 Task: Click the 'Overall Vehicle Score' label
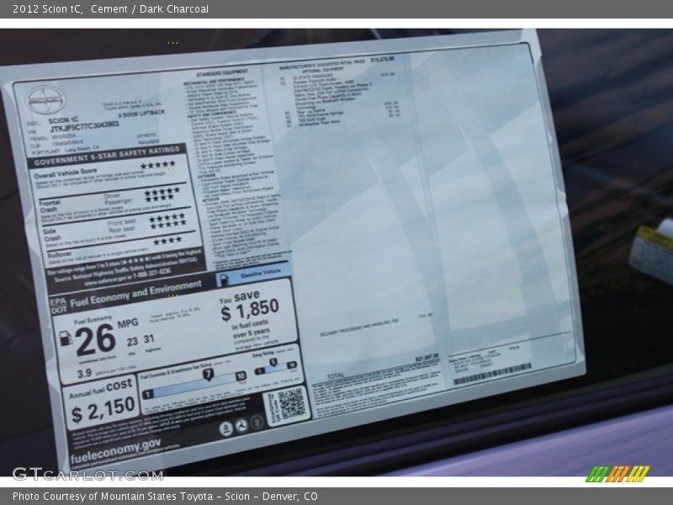(x=66, y=173)
